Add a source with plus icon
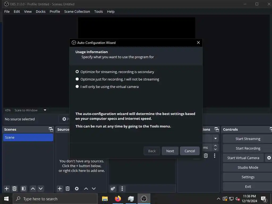Viewport: 272px width, 204px height. pos(60,189)
